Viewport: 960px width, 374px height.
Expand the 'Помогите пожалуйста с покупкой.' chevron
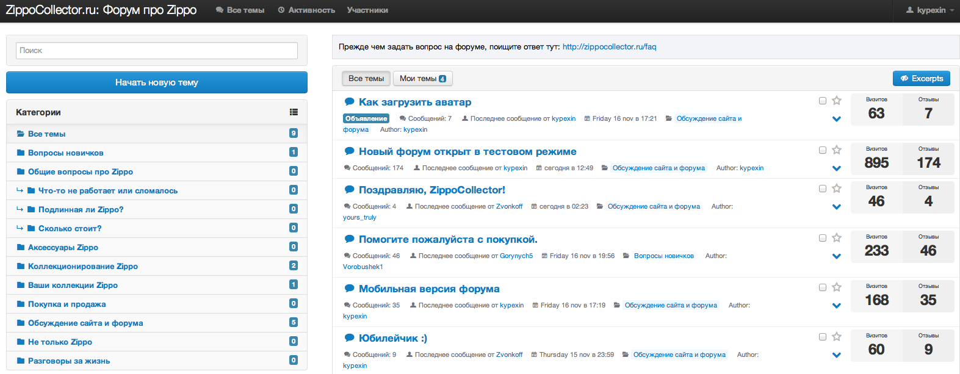837,256
